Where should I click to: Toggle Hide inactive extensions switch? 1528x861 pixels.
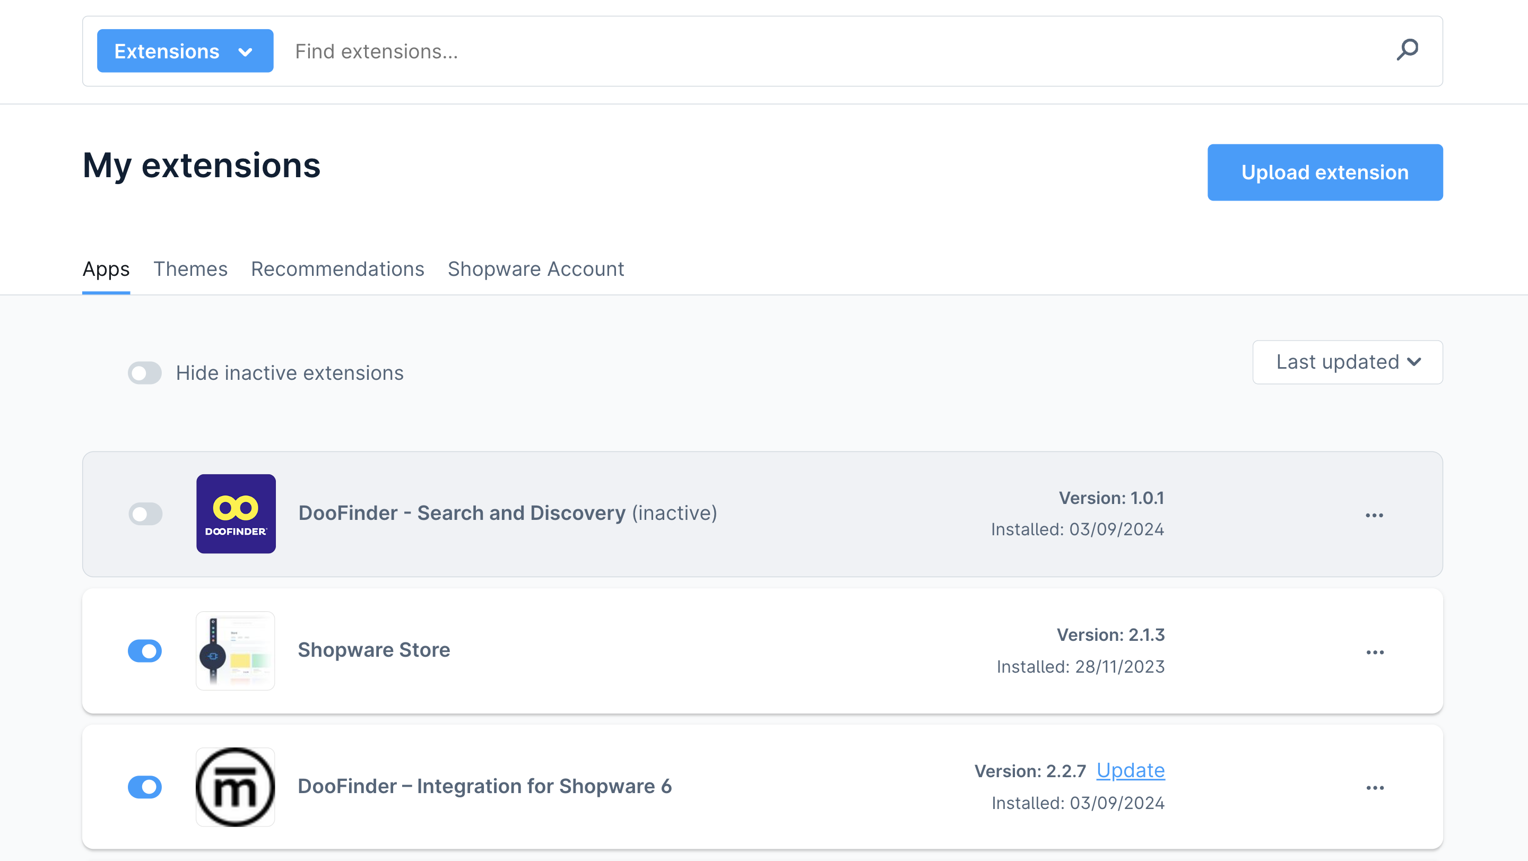tap(145, 373)
